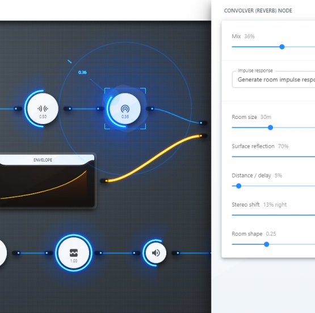315x313 pixels.
Task: Click the 0.36 value label on dial
Action: point(82,72)
